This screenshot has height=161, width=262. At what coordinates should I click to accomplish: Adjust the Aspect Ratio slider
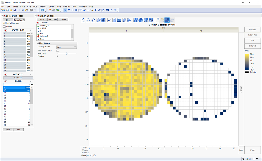pyautogui.click(x=67, y=53)
